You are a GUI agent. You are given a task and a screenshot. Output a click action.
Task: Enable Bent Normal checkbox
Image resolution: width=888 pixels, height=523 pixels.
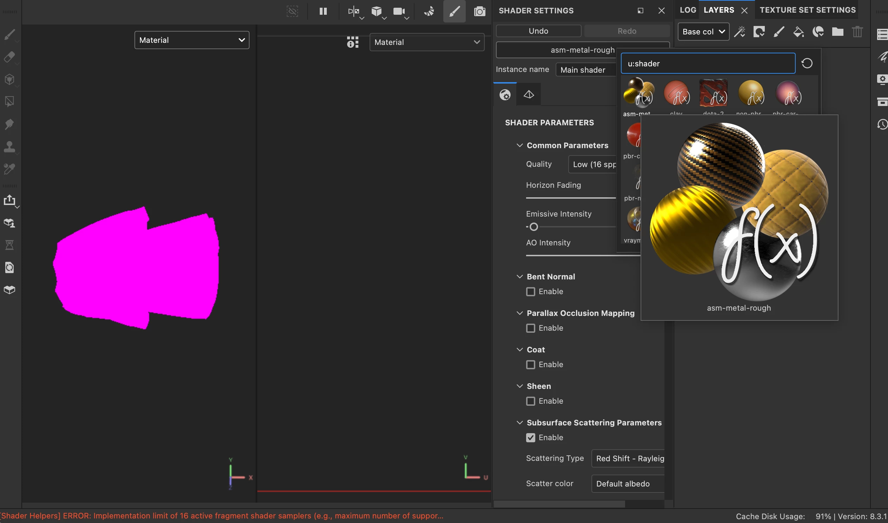pos(530,292)
